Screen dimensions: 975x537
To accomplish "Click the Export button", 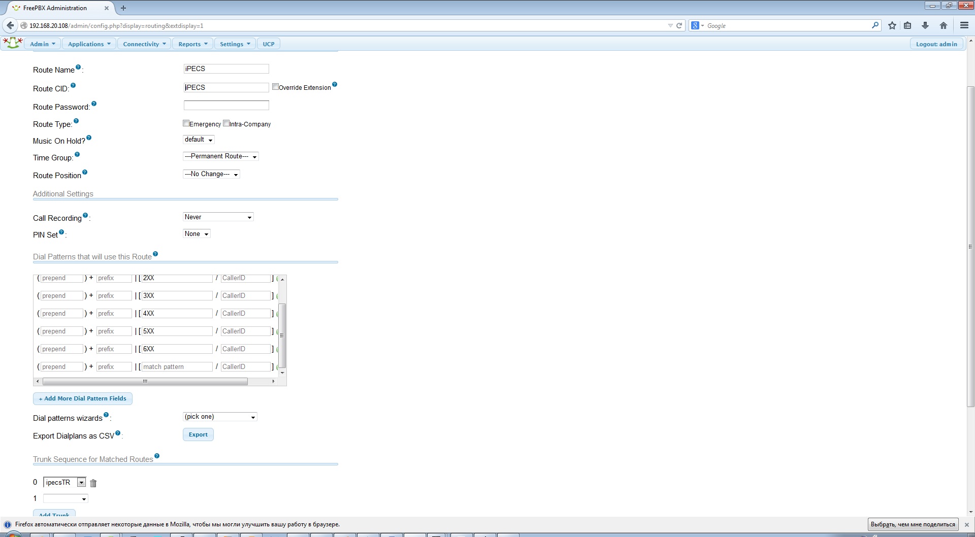I will point(198,434).
